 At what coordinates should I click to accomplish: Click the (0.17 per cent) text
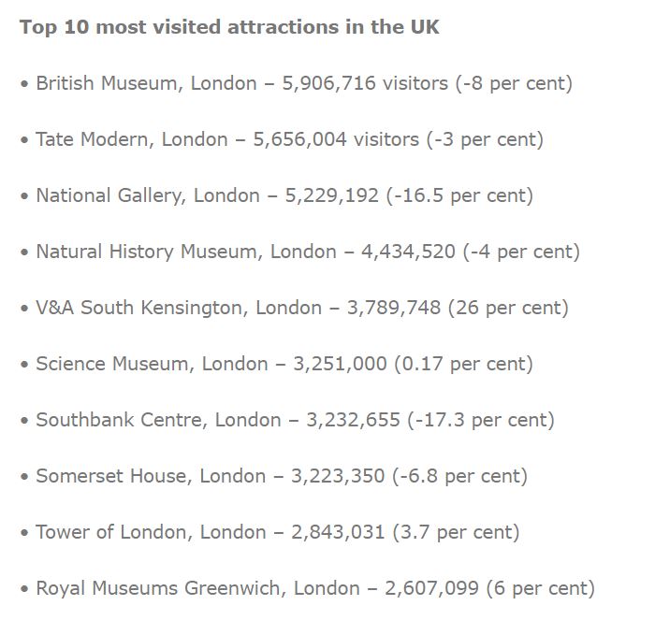[464, 364]
